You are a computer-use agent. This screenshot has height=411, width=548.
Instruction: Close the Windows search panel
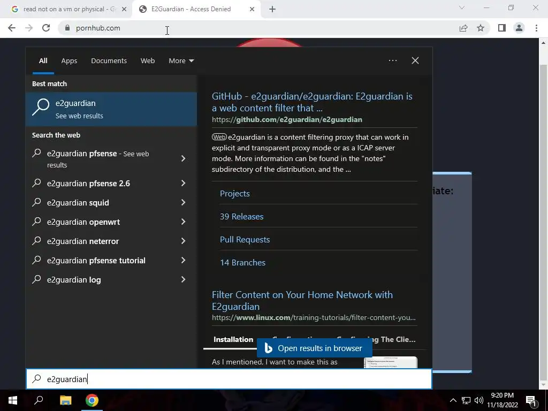[x=415, y=60]
